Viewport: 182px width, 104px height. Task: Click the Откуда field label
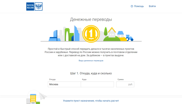tap(52, 79)
